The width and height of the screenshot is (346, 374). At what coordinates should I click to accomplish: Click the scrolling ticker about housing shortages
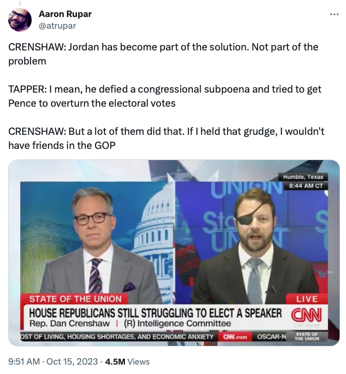117,337
